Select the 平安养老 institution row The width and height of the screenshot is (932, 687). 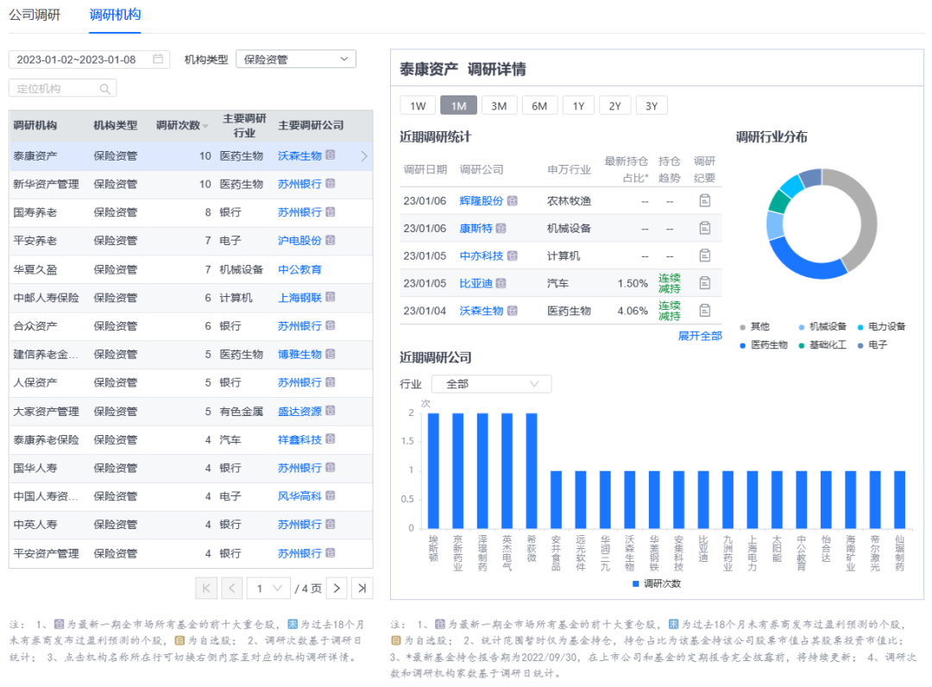tap(191, 241)
